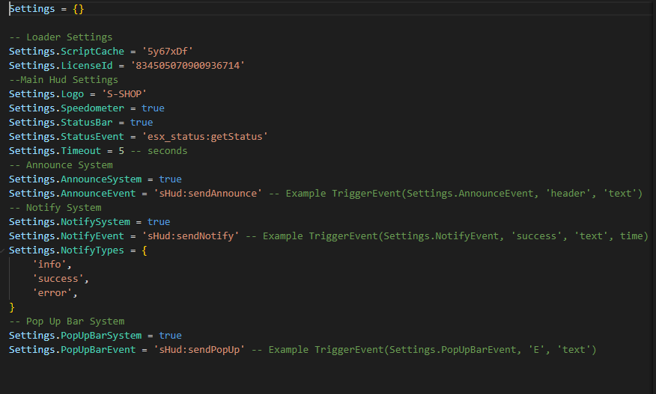The width and height of the screenshot is (656, 394).
Task: Click the 'success' entry in the NotifyTypes table
Action: (60, 279)
